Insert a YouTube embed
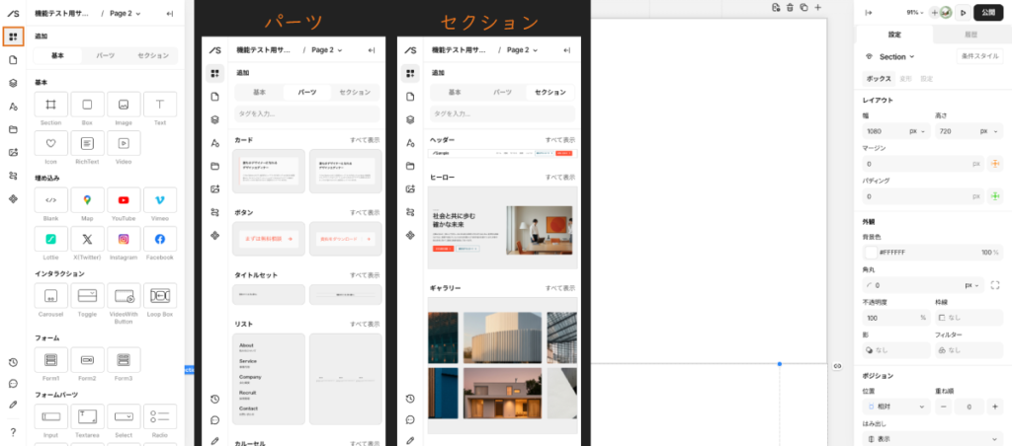Image resolution: width=1012 pixels, height=446 pixels. (124, 200)
